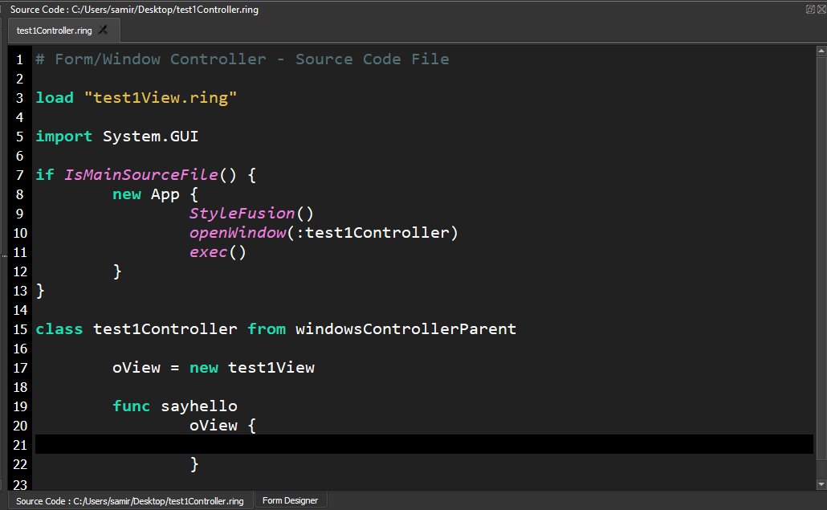Image resolution: width=827 pixels, height=510 pixels.
Task: Close the Source Code dock panel
Action: coord(820,9)
